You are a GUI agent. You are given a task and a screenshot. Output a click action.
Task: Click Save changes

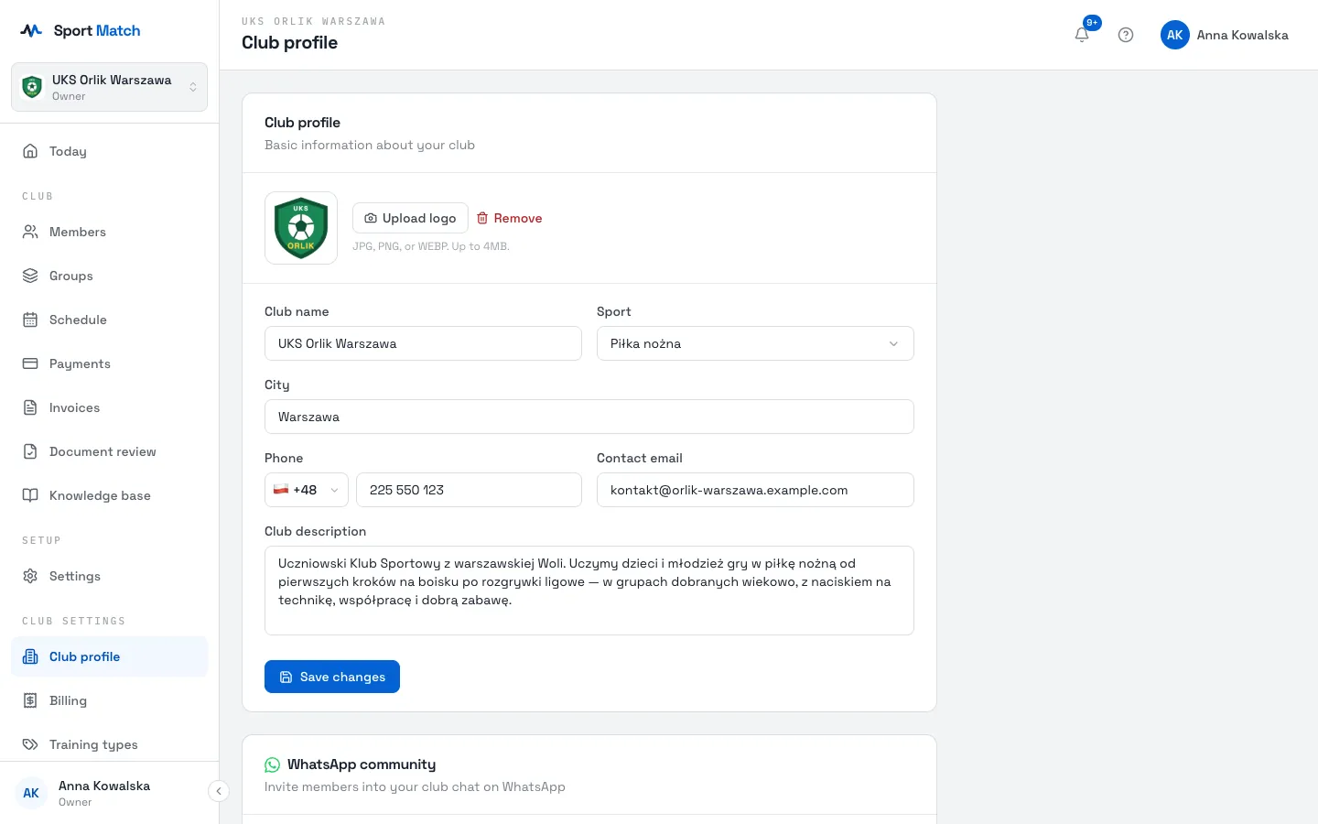point(332,677)
